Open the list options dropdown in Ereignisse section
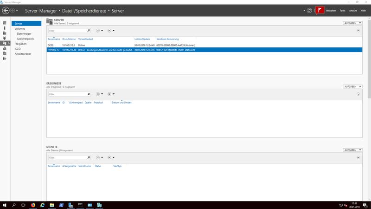Image resolution: width=371 pixels, height=209 pixels. 99,94
